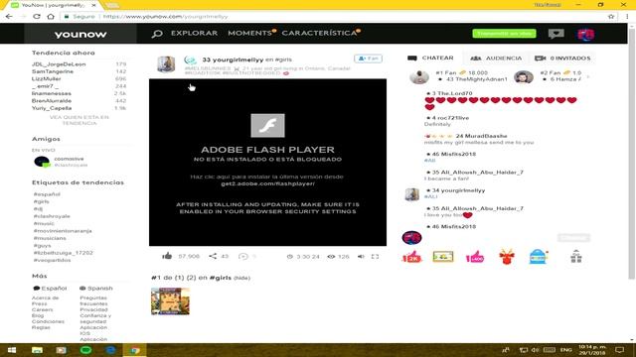Click the green Transmitir en vivo button
This screenshot has width=636, height=357.
[504, 34]
